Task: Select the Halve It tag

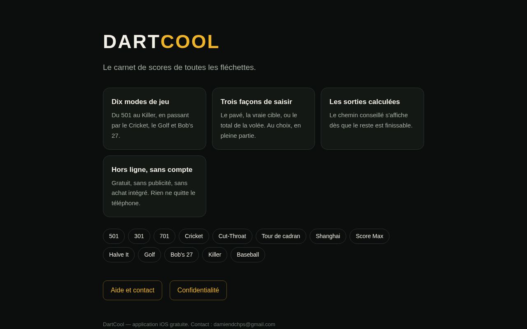Action: tap(119, 255)
